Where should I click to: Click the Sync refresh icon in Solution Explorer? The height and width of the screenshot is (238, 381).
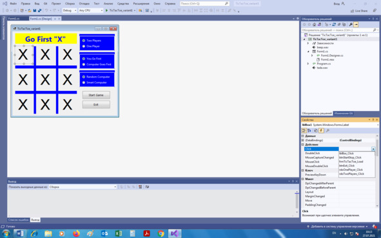tap(334, 25)
